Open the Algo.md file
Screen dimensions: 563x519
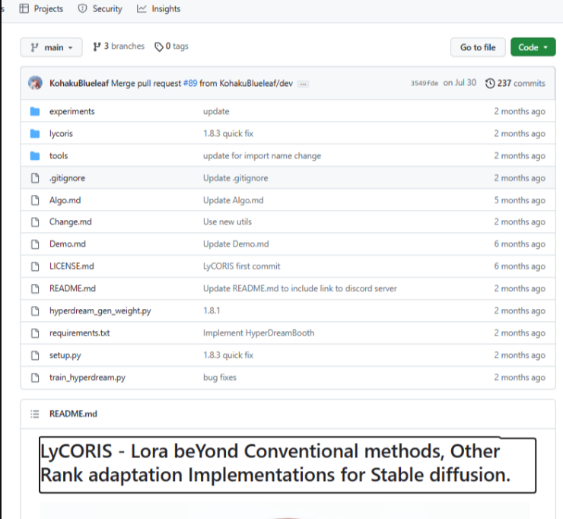[65, 200]
